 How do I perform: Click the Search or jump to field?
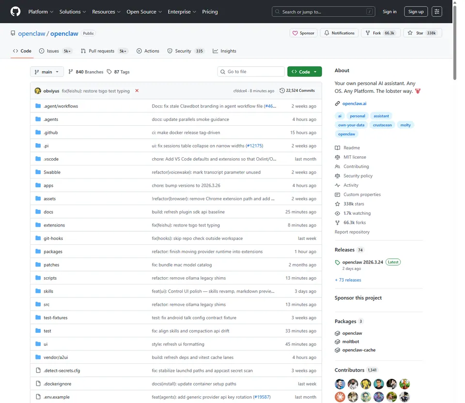click(x=323, y=12)
